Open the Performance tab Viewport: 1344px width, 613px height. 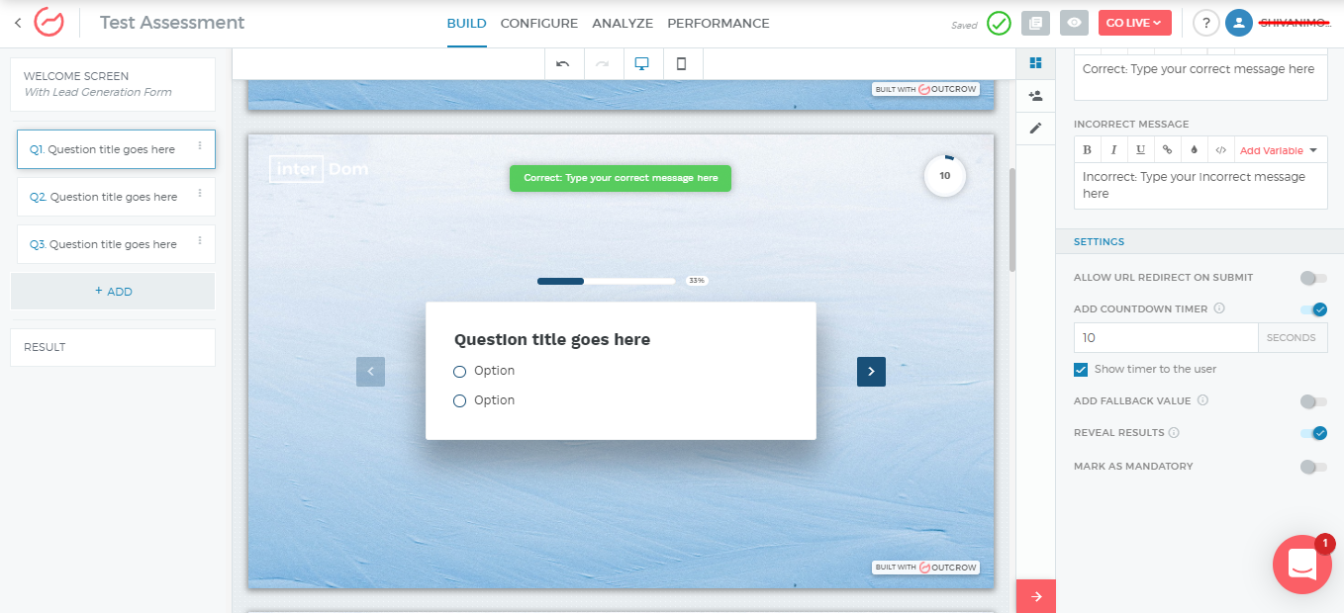719,23
